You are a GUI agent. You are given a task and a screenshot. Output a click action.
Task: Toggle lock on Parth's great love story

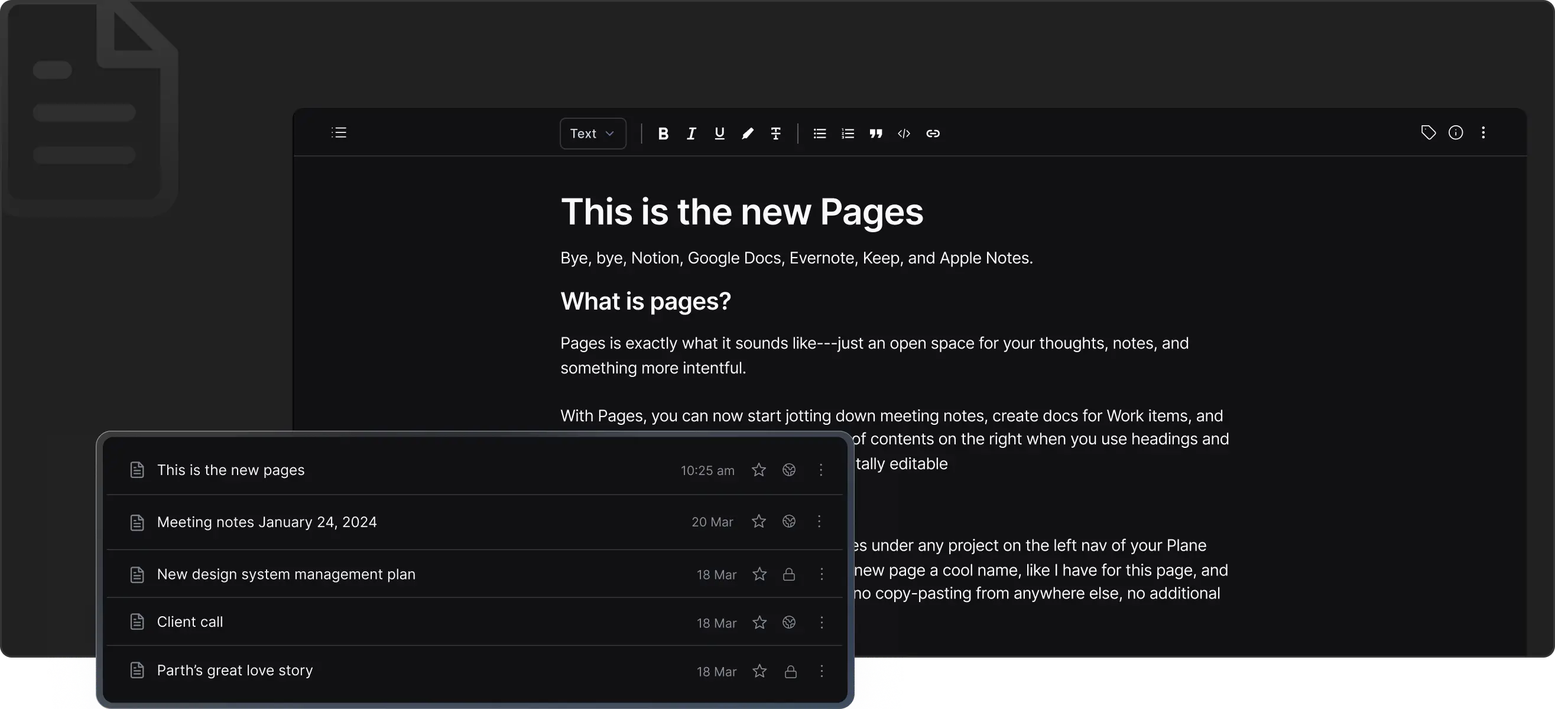(790, 671)
